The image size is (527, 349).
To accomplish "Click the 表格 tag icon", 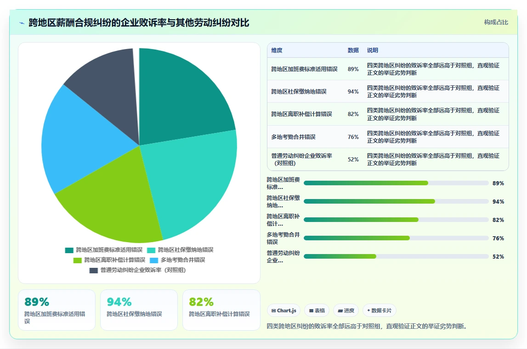I will tap(311, 311).
